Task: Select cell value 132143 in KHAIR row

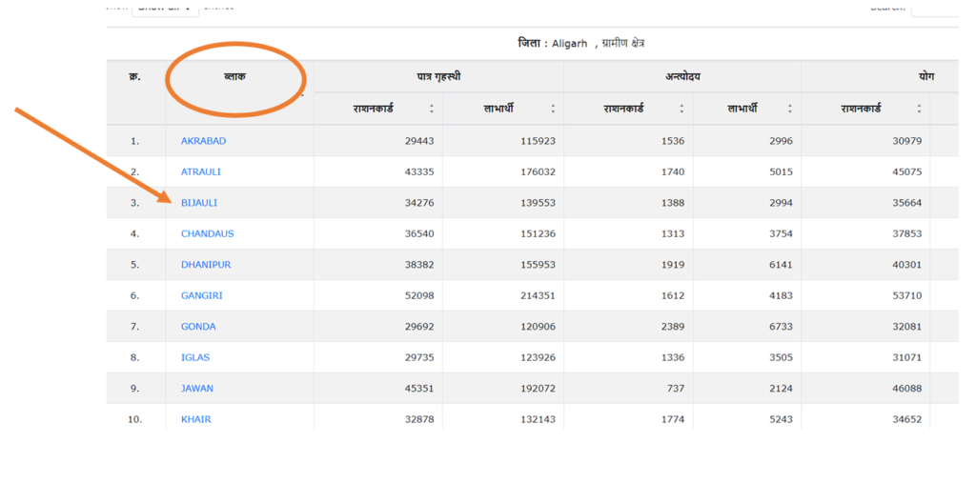Action: pos(538,419)
